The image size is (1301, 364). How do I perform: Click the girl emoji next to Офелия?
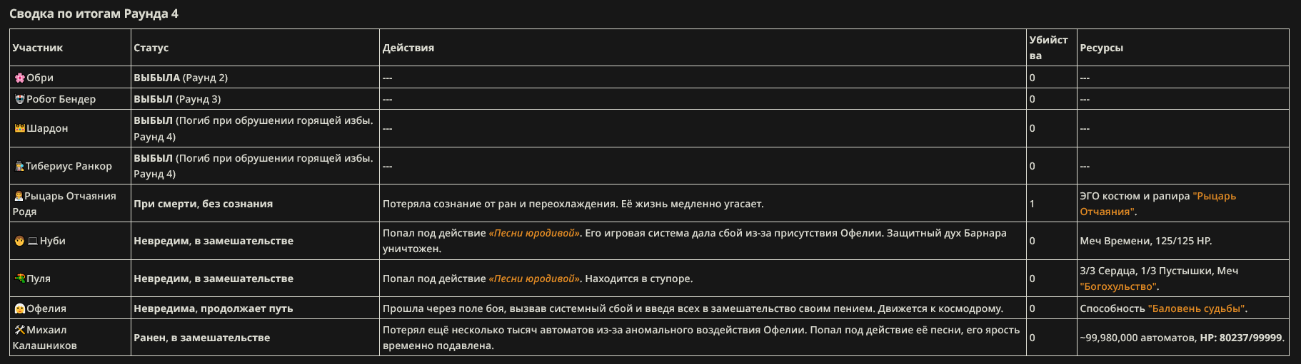pyautogui.click(x=20, y=308)
